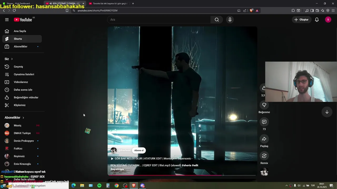The height and width of the screenshot is (189, 337).
Task: Open the notifications bell
Action: pyautogui.click(x=317, y=20)
